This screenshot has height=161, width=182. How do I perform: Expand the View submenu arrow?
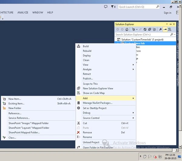133,65
